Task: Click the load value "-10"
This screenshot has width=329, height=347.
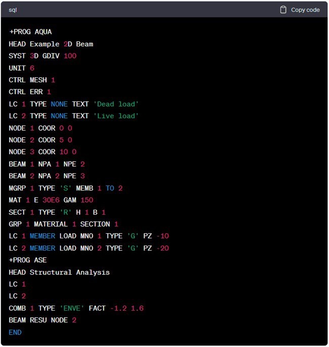Action: coord(163,236)
